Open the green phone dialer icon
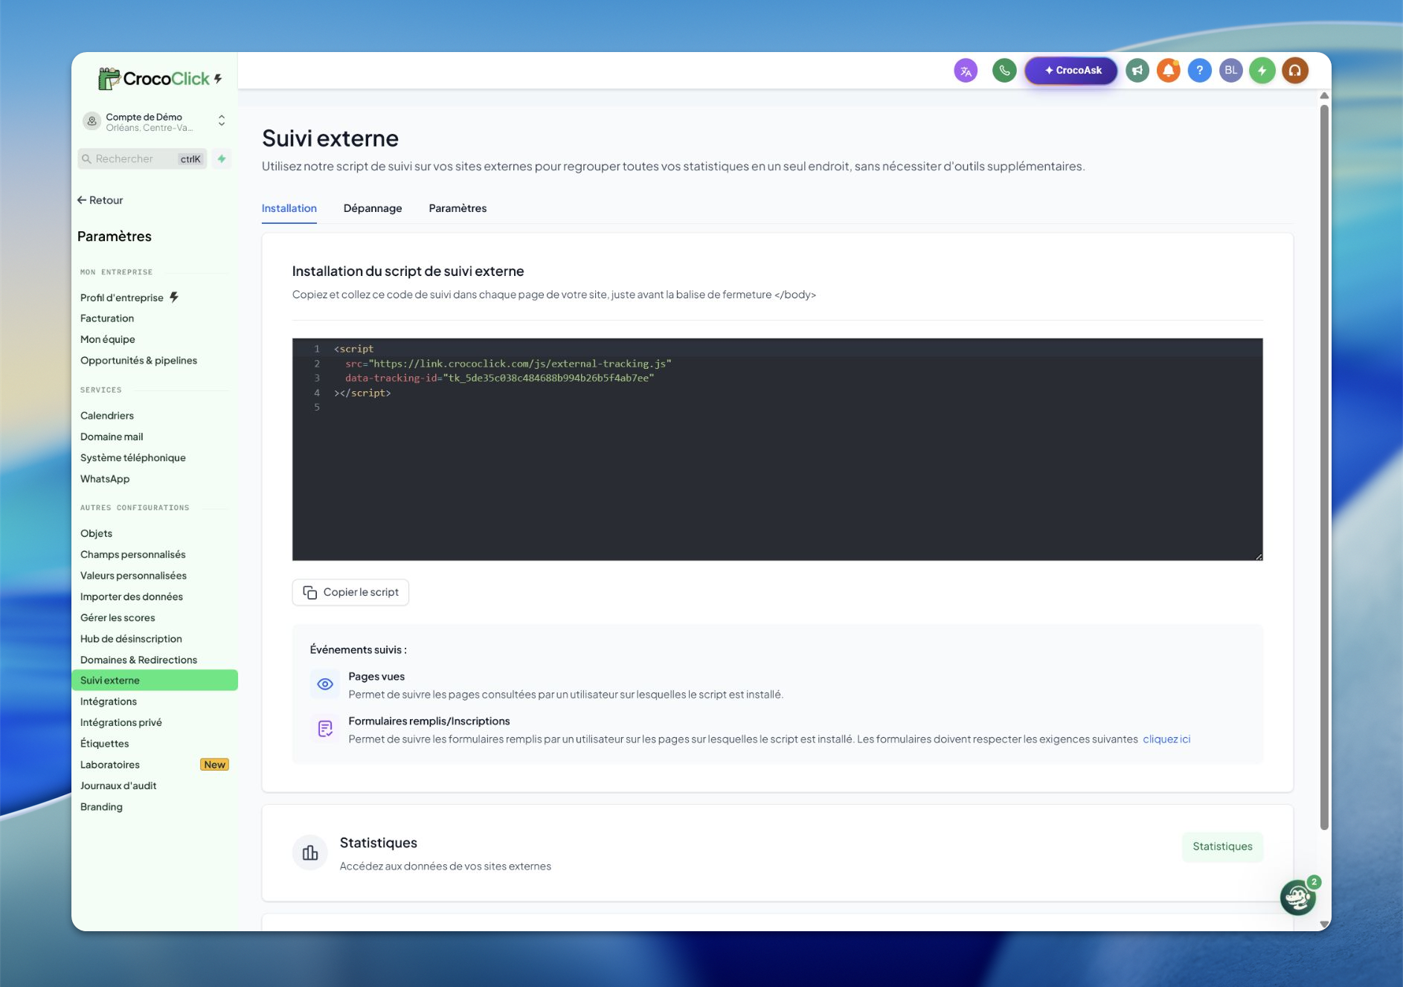The height and width of the screenshot is (987, 1403). click(1004, 71)
